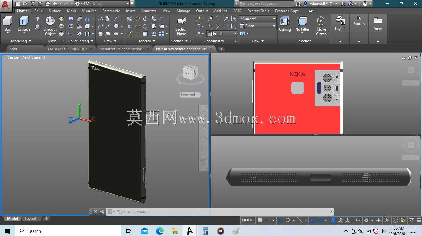Image resolution: width=422 pixels, height=236 pixels.
Task: Open the Start drawing tab
Action: tap(14, 49)
